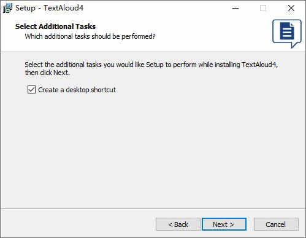
Task: Uncheck the desktop shortcut checkbox
Action: (31, 90)
